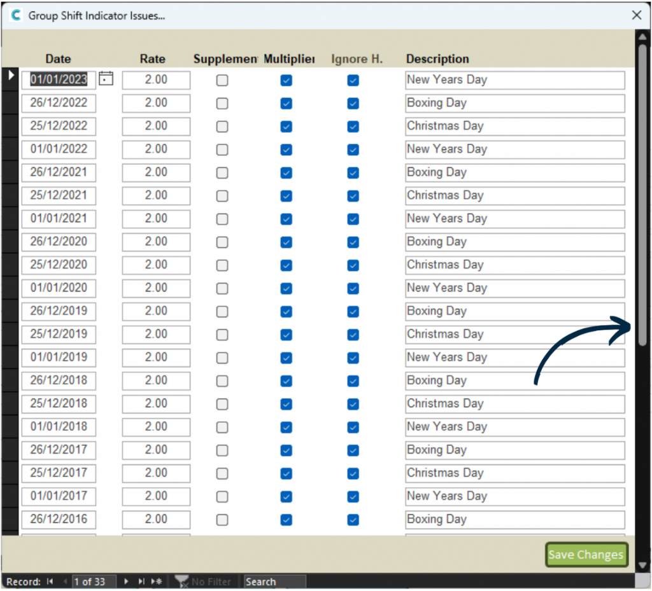Screen dimensions: 652x591
Task: Close the Group Shift Indicator Issues window
Action: [636, 15]
